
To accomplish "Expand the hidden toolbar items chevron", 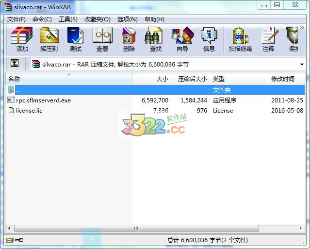I will tap(302, 27).
